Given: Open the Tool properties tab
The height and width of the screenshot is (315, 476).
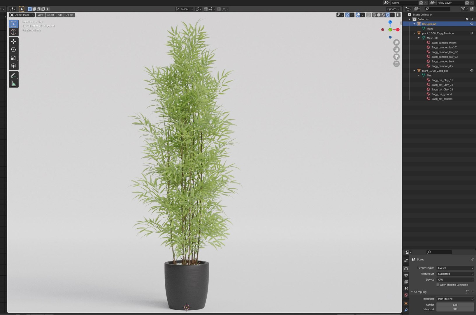Looking at the screenshot, I should [x=406, y=260].
